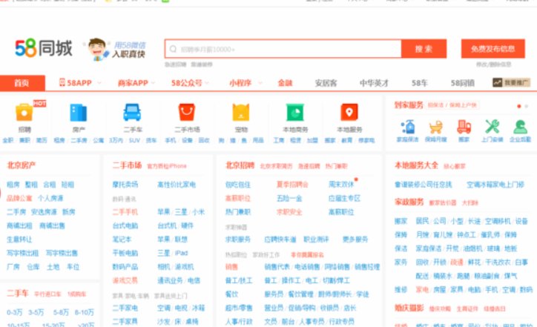Open the 中华英才 nav item
Image resolution: width=537 pixels, height=327 pixels.
coord(374,83)
